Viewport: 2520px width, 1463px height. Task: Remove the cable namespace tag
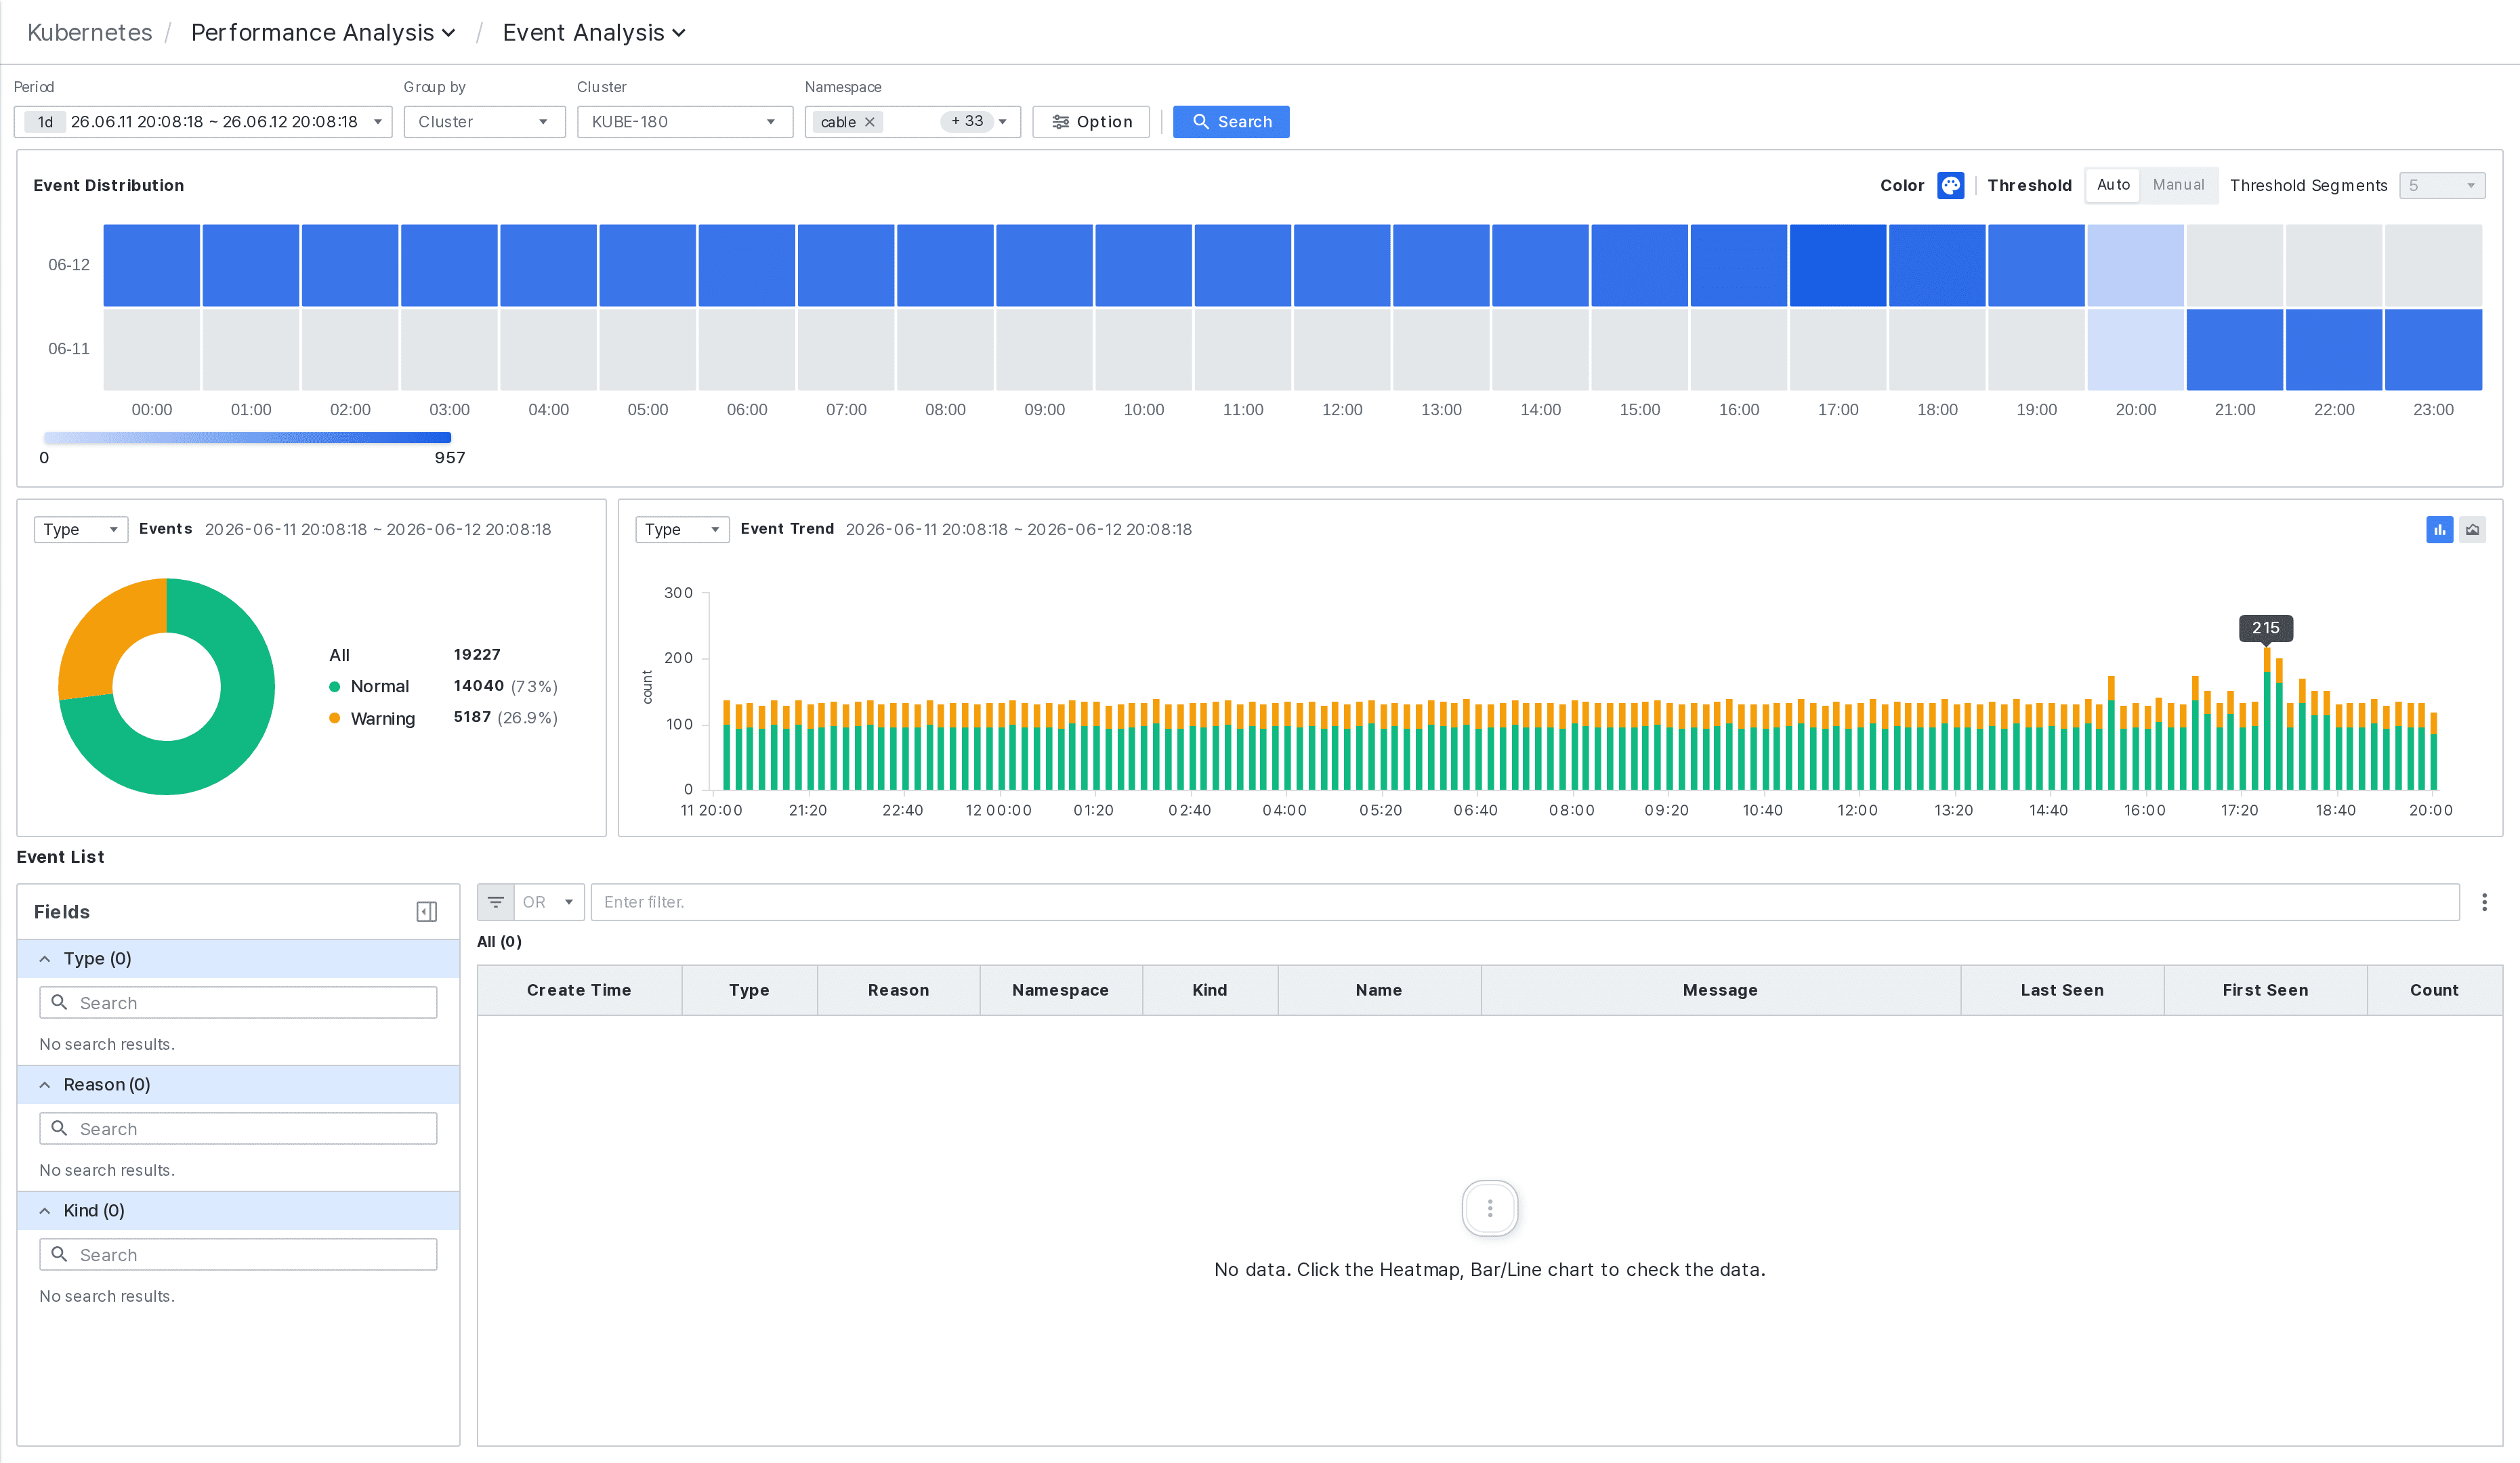click(870, 122)
